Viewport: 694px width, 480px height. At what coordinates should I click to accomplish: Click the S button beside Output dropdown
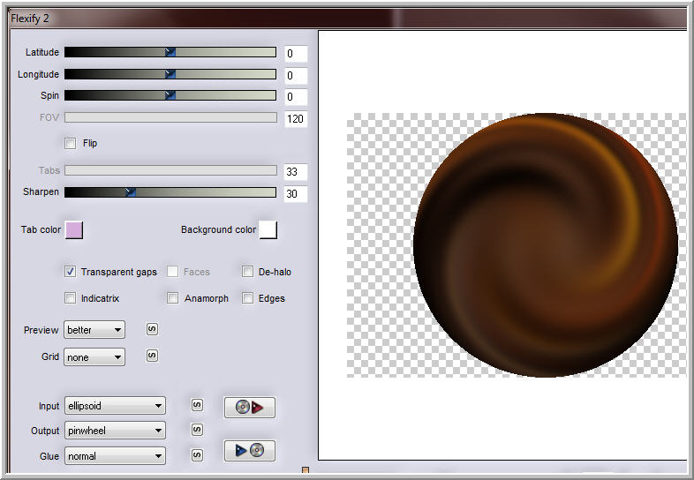(197, 430)
